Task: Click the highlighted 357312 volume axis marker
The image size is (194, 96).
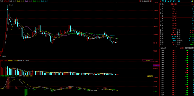Action: click(156, 65)
